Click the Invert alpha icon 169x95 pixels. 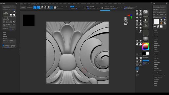click(x=14, y=22)
